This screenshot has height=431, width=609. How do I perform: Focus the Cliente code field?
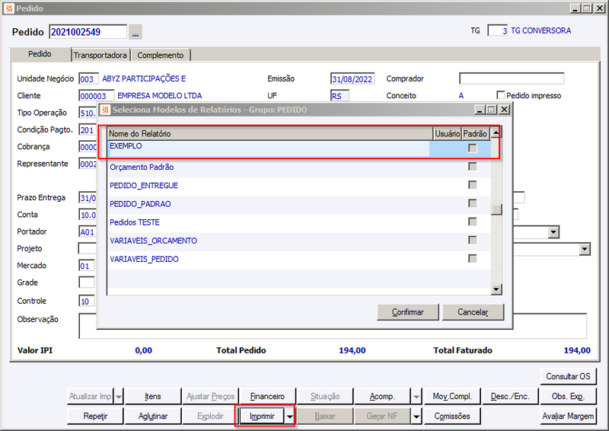pyautogui.click(x=97, y=96)
